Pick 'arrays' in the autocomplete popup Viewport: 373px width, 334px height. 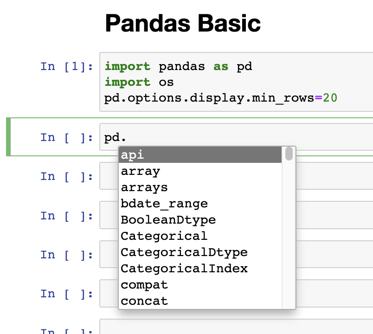pyautogui.click(x=200, y=187)
